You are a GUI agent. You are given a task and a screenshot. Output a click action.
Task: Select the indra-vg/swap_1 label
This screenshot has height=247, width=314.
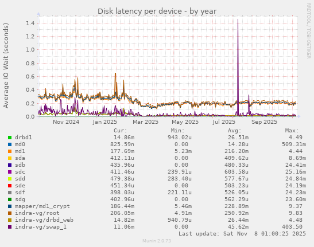[41, 227]
